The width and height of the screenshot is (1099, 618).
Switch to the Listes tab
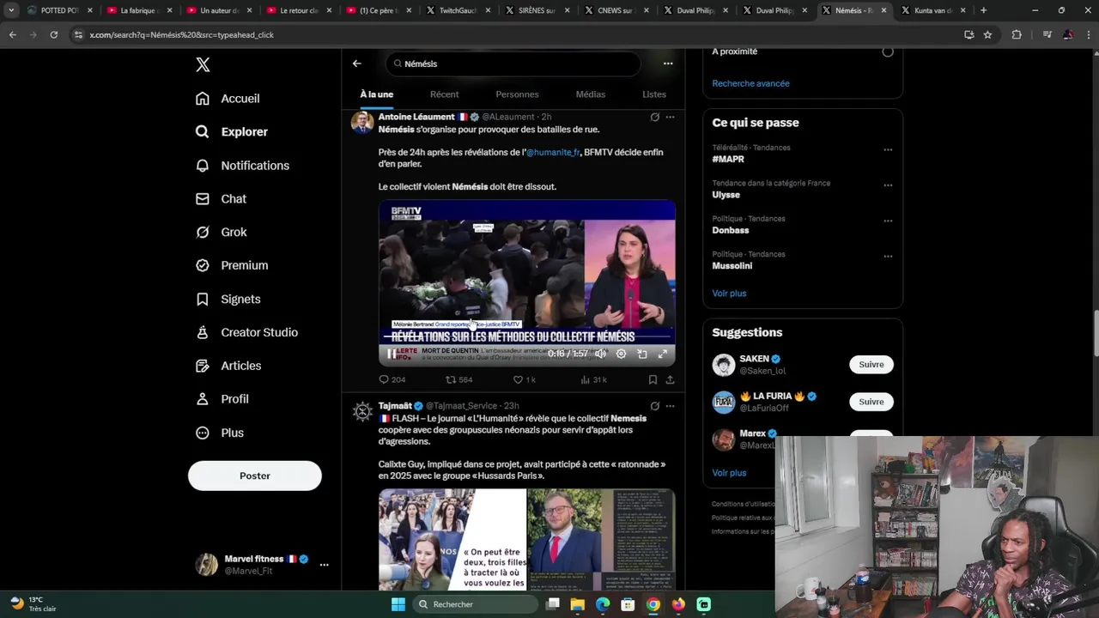[654, 94]
